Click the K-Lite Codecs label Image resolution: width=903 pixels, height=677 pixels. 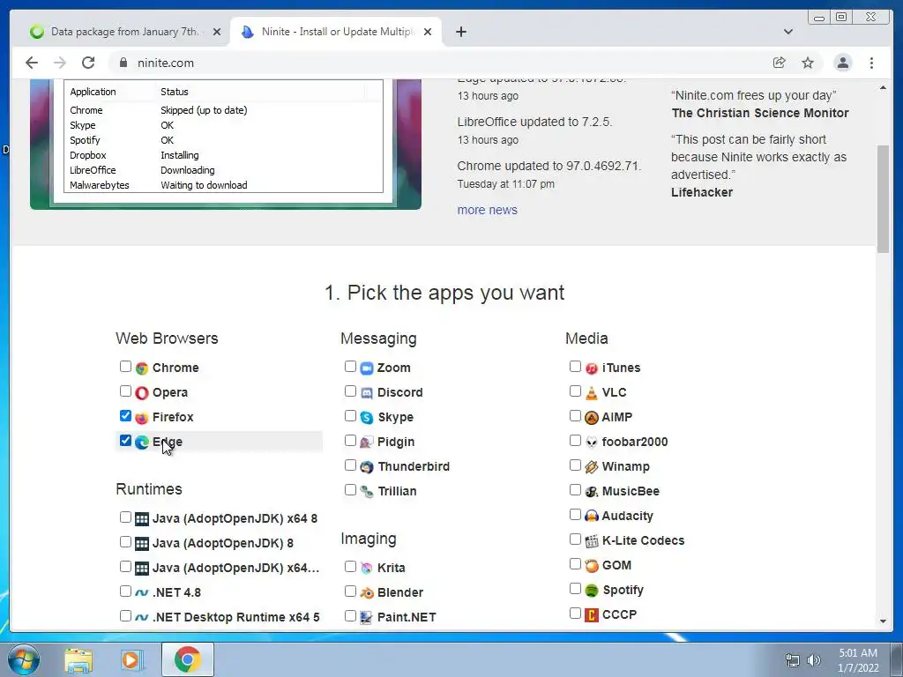coord(643,540)
